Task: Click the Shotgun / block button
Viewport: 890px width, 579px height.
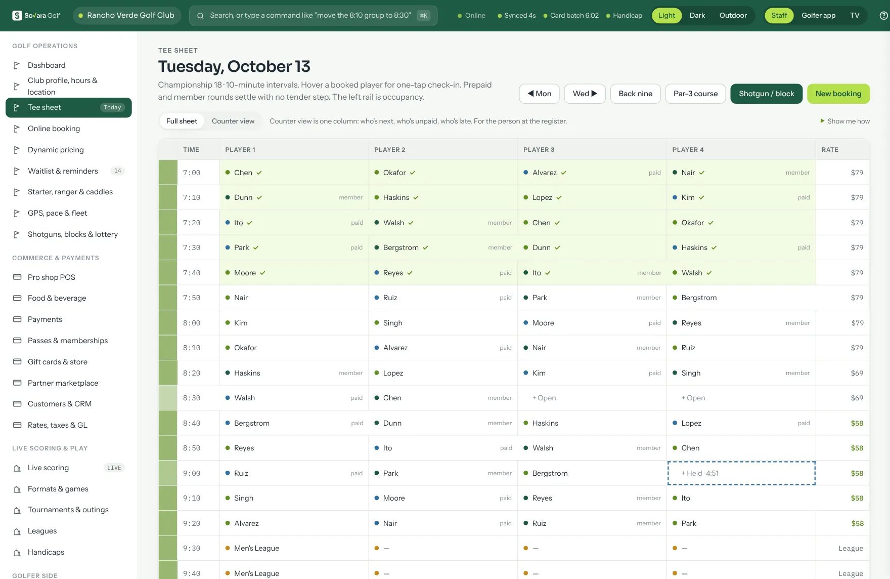Action: click(x=766, y=94)
